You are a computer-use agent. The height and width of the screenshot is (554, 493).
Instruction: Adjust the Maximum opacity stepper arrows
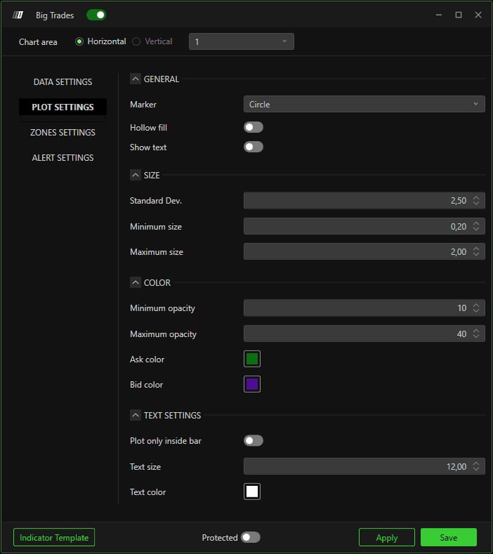click(x=476, y=334)
